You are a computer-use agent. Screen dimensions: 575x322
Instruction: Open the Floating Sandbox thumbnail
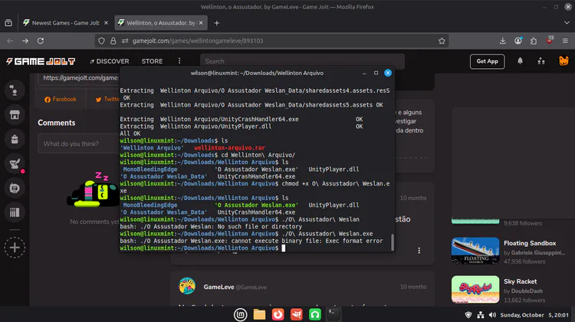(475, 251)
